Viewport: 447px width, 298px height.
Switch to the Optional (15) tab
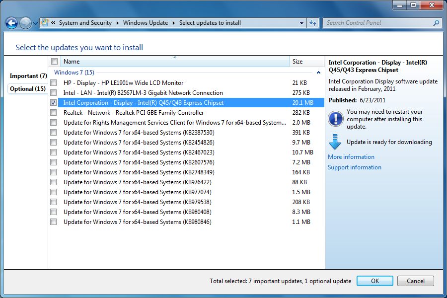[x=28, y=89]
